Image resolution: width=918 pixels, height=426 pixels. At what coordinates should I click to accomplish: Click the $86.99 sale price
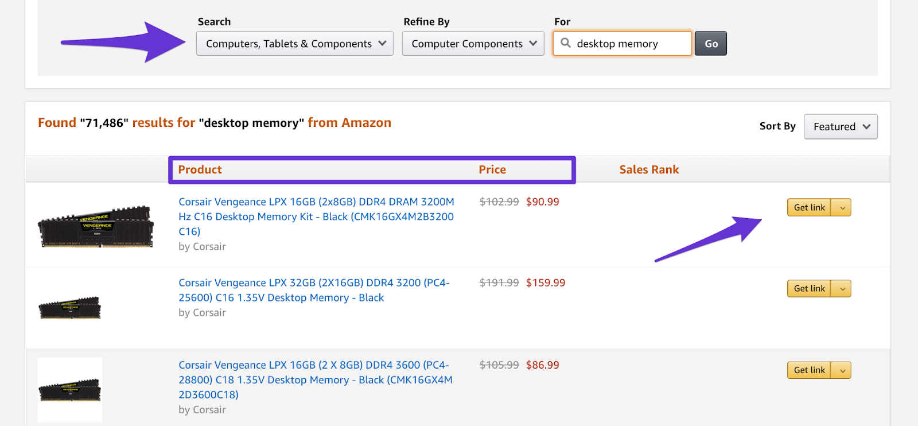point(542,365)
